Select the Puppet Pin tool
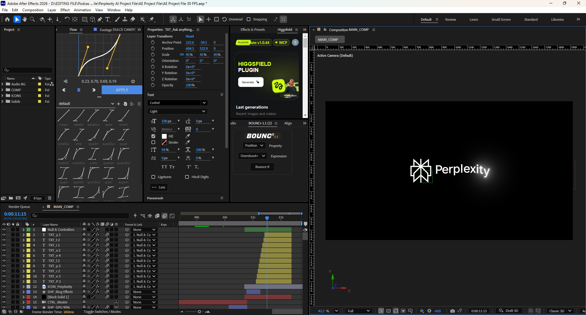The height and width of the screenshot is (315, 586). tap(152, 19)
